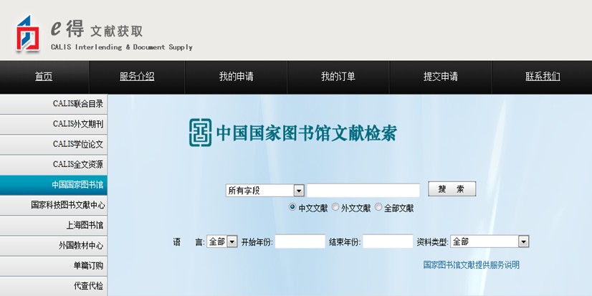The image size is (592, 296).
Task: Select CALIS学位论文 in the sidebar
Action: 53,145
